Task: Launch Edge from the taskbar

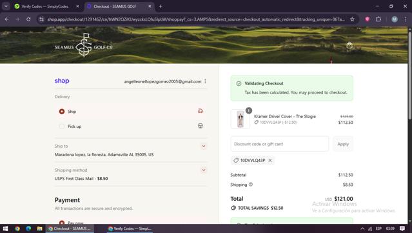Action: click(28, 228)
